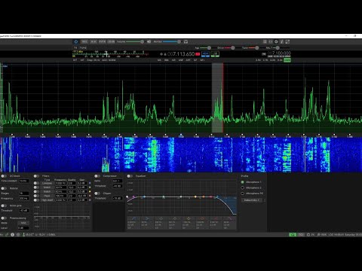362x271 pixels.
Task: Click the TUNE button
Action: pyautogui.click(x=83, y=47)
